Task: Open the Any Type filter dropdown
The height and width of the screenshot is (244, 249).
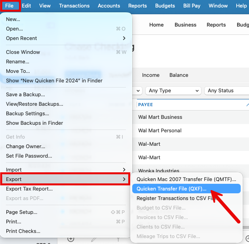Action: [x=173, y=91]
